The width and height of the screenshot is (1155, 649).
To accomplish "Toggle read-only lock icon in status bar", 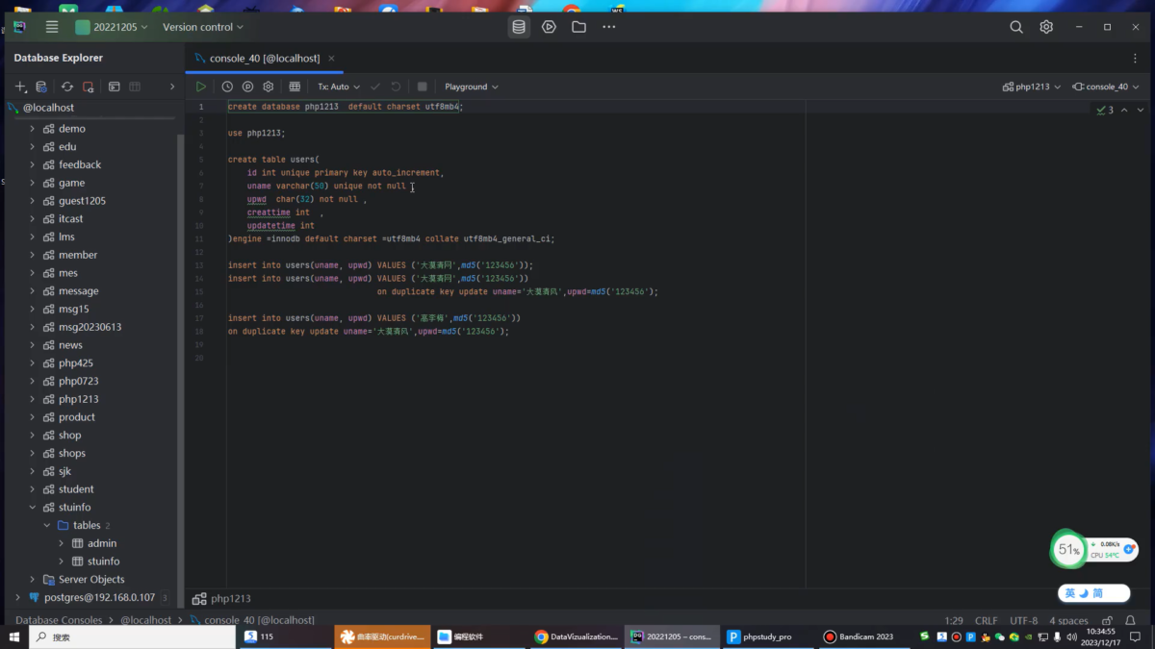I will 1107,621.
